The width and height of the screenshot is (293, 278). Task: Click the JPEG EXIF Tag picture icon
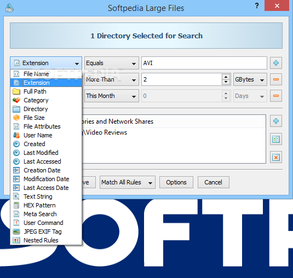click(16, 231)
